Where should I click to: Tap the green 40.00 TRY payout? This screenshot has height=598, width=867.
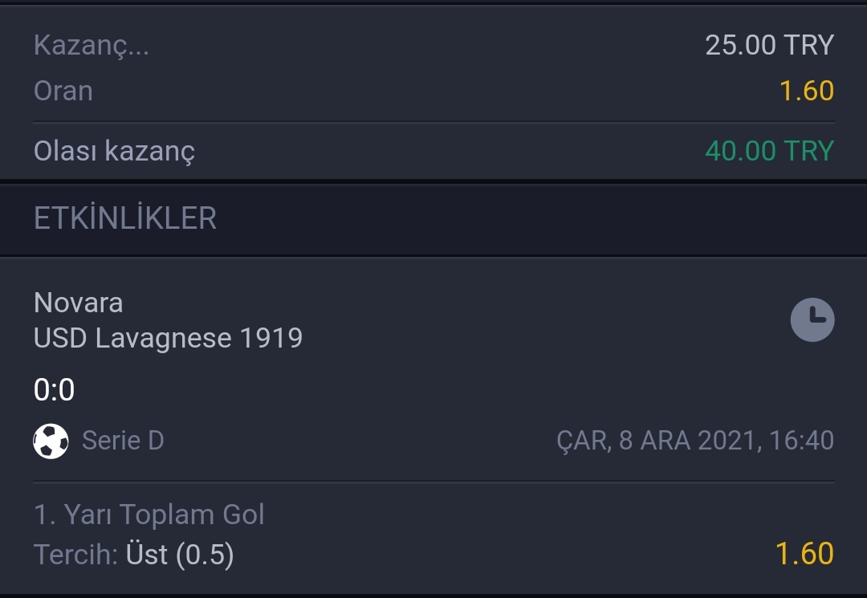769,151
